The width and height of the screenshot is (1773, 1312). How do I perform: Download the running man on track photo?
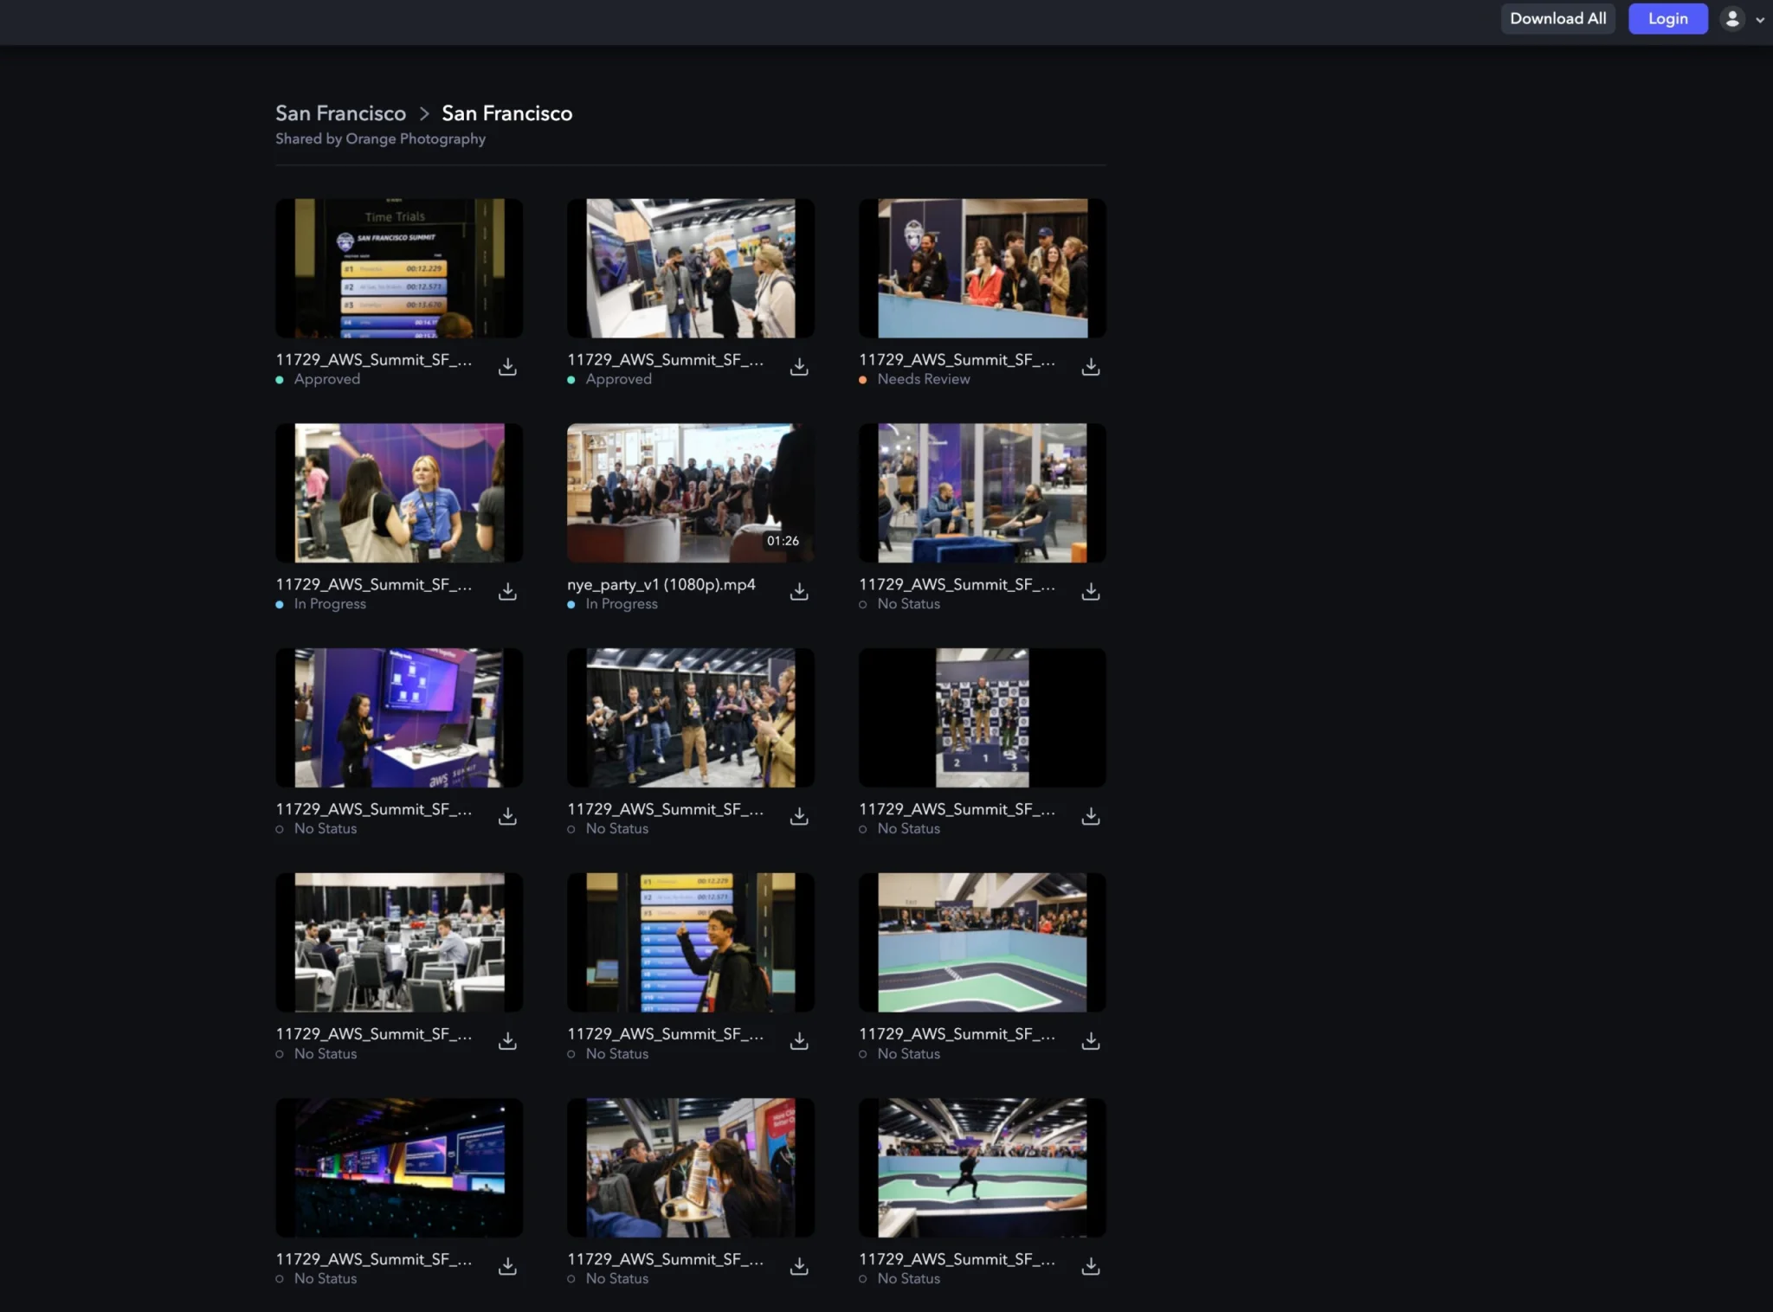(1091, 1266)
